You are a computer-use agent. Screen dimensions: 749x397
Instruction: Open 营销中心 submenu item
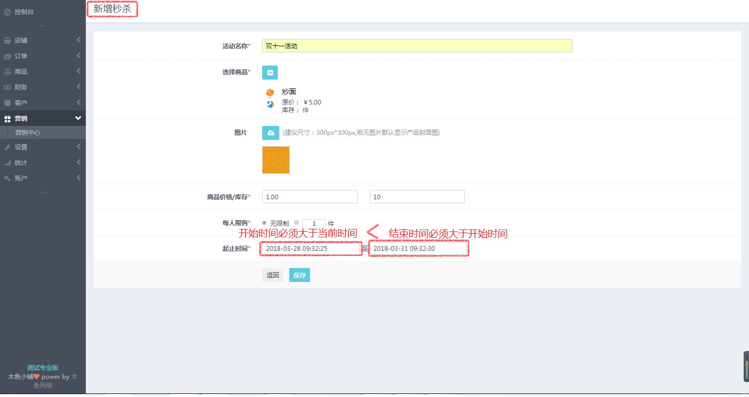(x=28, y=133)
